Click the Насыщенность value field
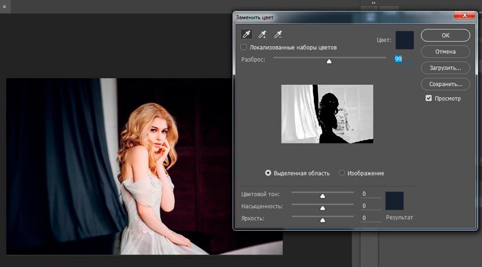This screenshot has height=267, width=482. [371, 206]
